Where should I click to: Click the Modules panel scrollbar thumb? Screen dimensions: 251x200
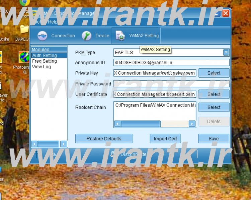[x=48, y=144]
